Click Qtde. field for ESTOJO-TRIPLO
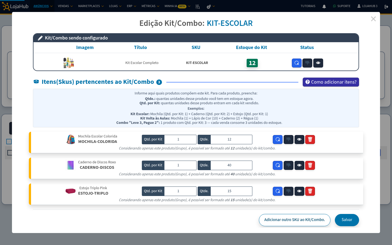 tap(231, 191)
